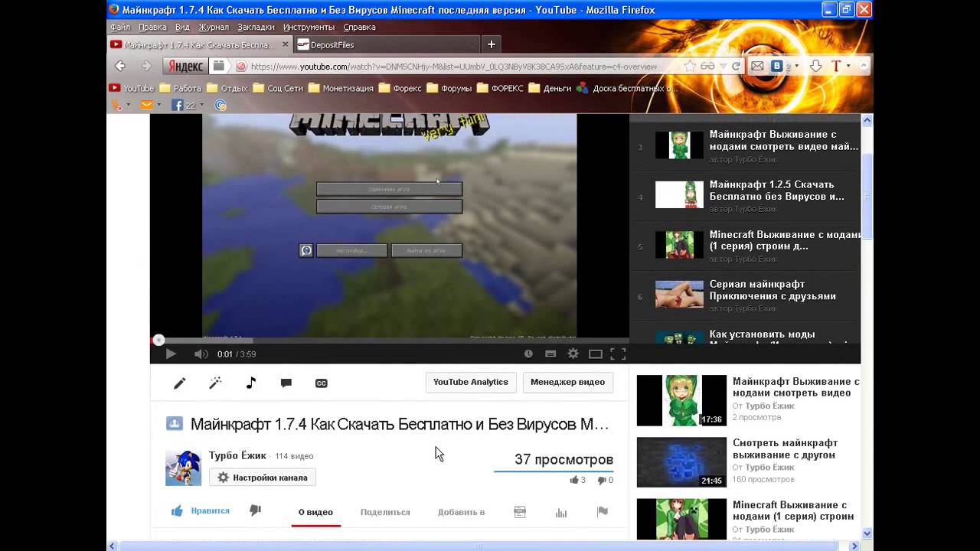Expand the Работа bookmarks folder
980x551 pixels.
pos(180,88)
